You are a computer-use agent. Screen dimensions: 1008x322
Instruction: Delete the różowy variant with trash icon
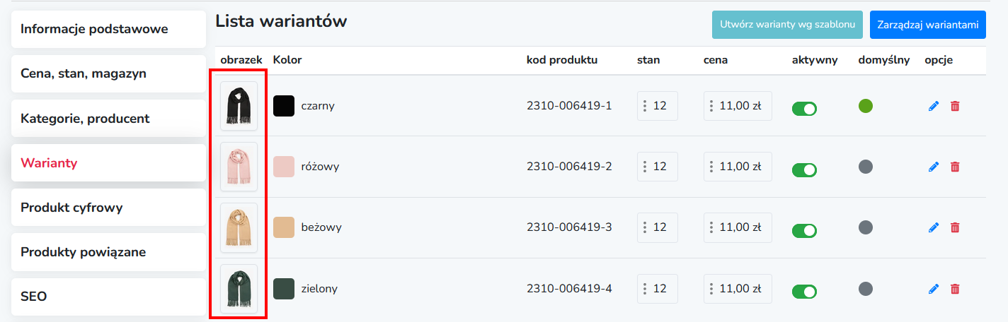point(955,167)
